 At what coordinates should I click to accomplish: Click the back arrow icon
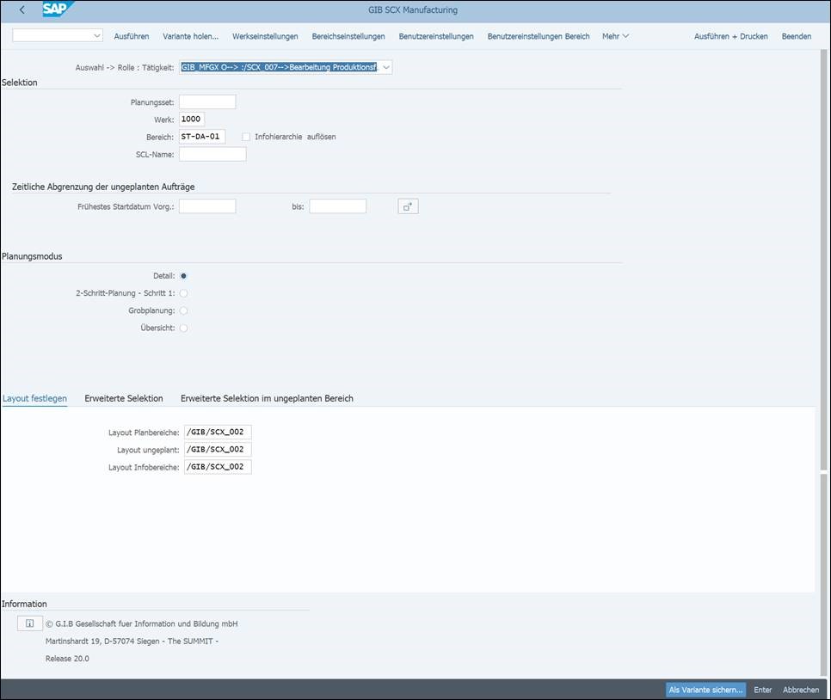[22, 10]
